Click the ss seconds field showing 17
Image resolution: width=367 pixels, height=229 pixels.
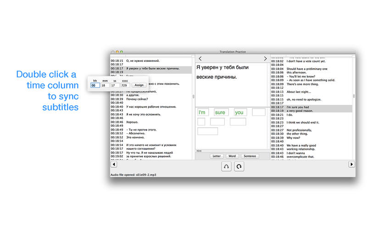pyautogui.click(x=115, y=85)
